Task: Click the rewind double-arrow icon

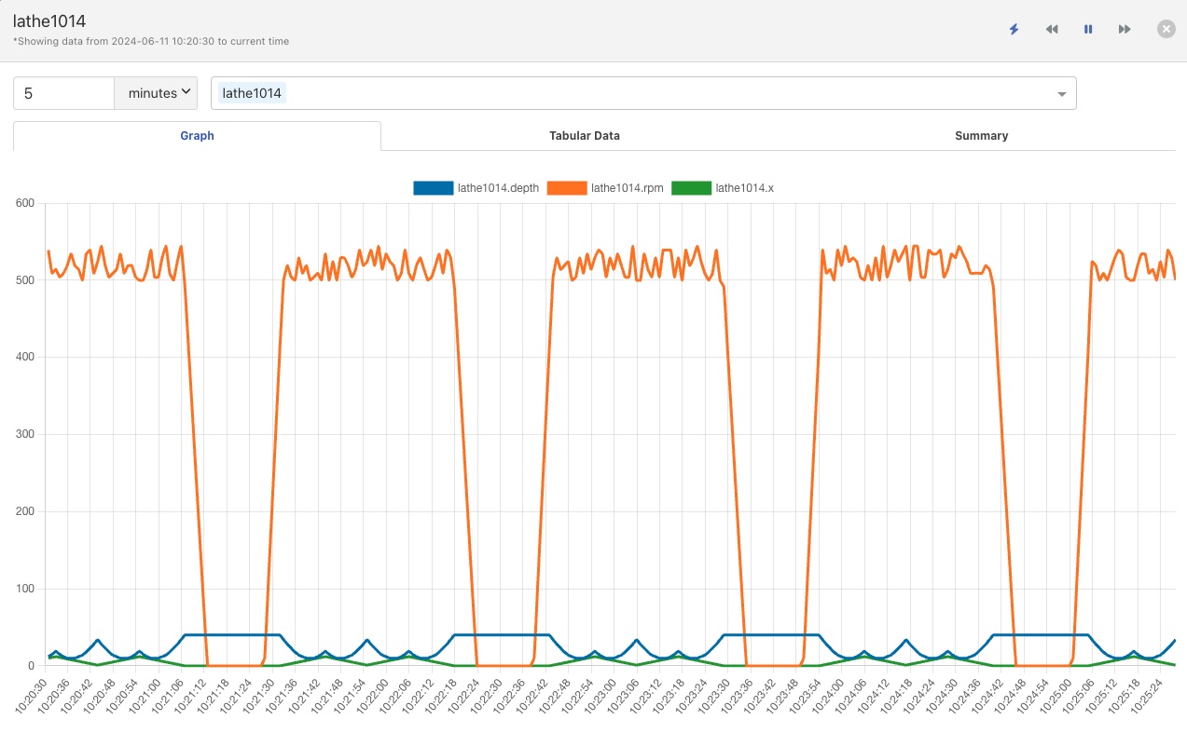Action: click(1052, 29)
